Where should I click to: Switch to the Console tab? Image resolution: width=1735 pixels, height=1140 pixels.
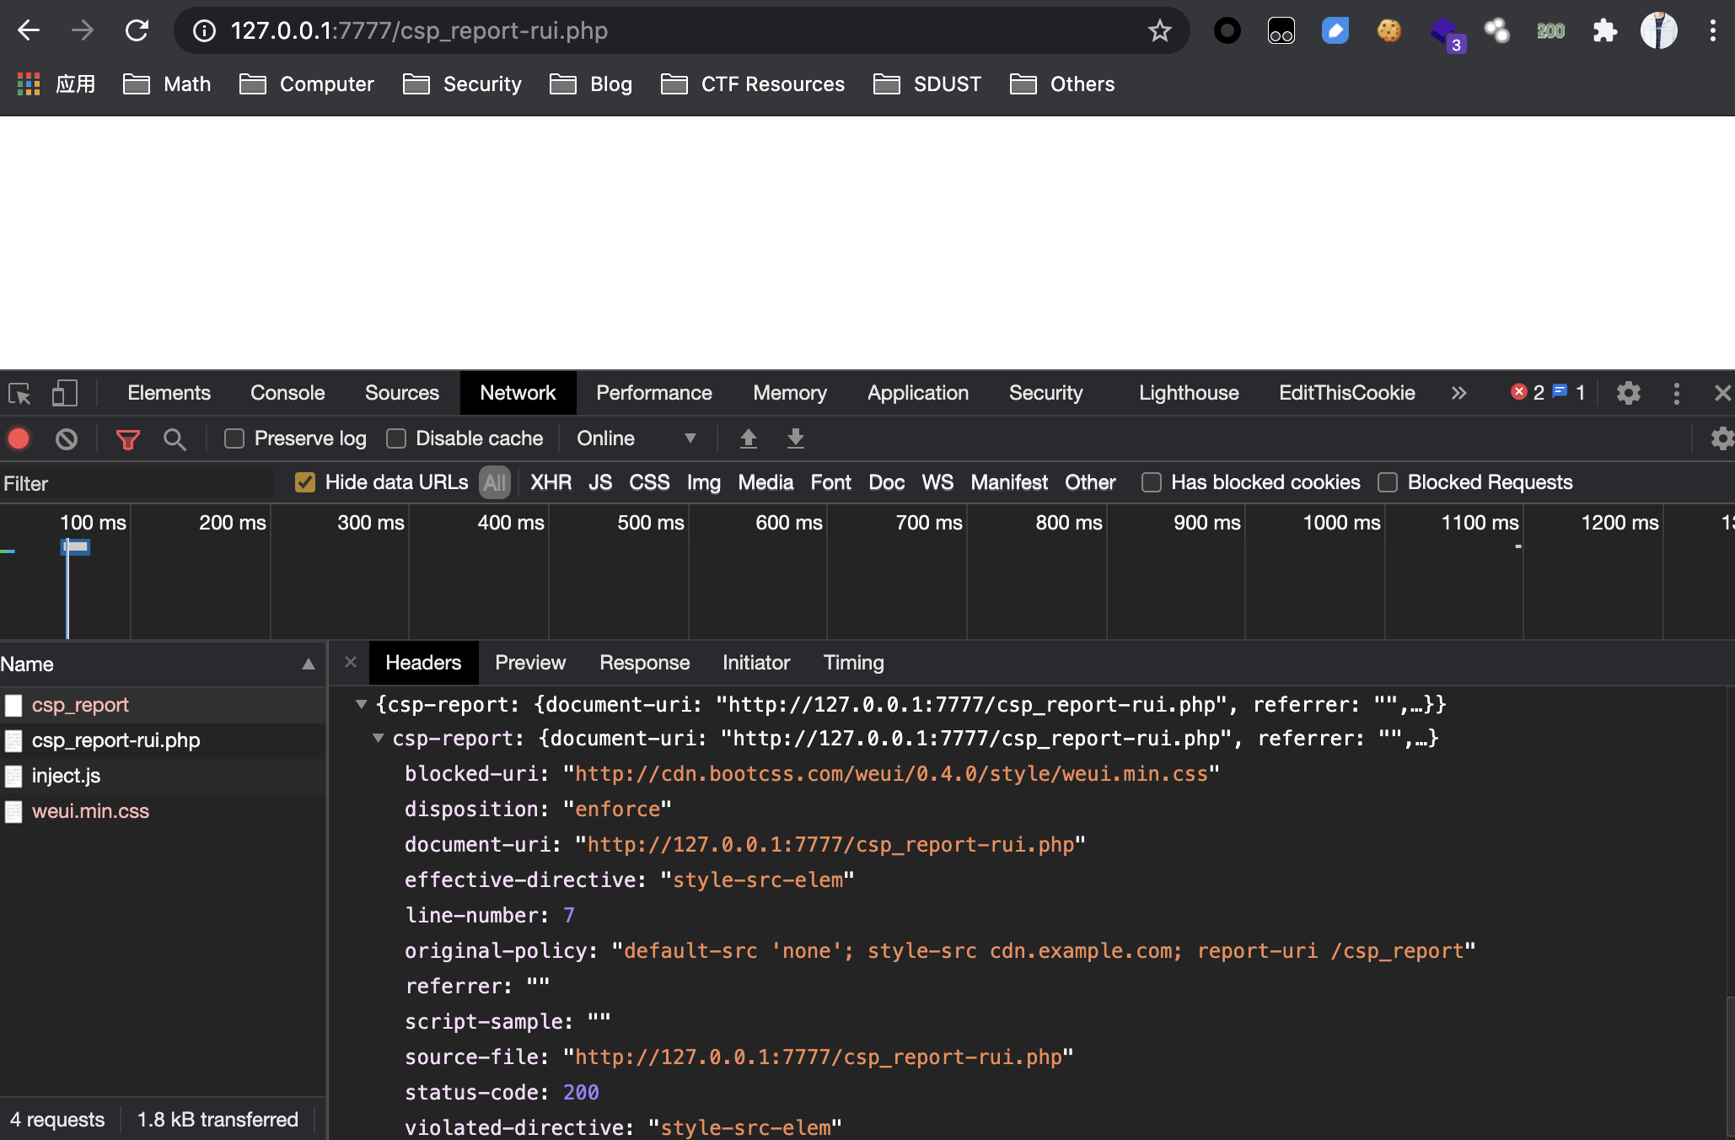click(x=287, y=393)
